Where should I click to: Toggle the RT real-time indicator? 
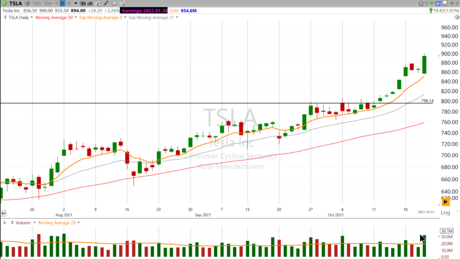pos(432,3)
